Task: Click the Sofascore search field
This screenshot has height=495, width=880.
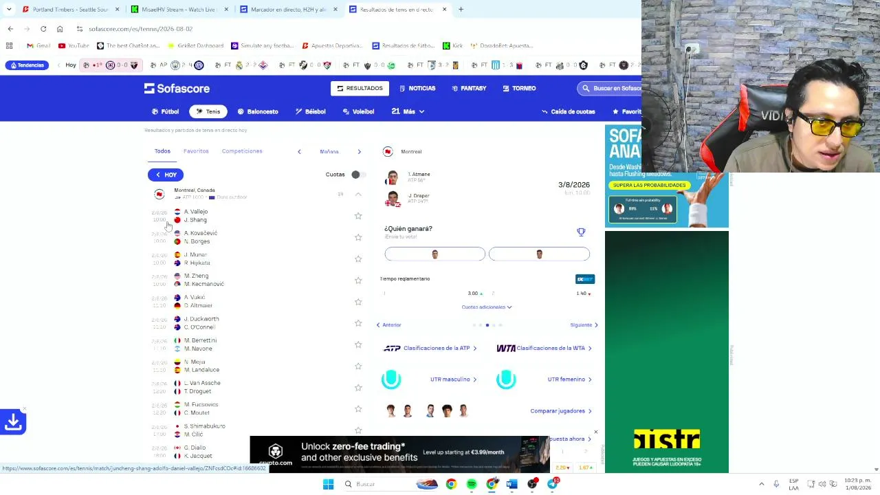Action: (x=610, y=88)
